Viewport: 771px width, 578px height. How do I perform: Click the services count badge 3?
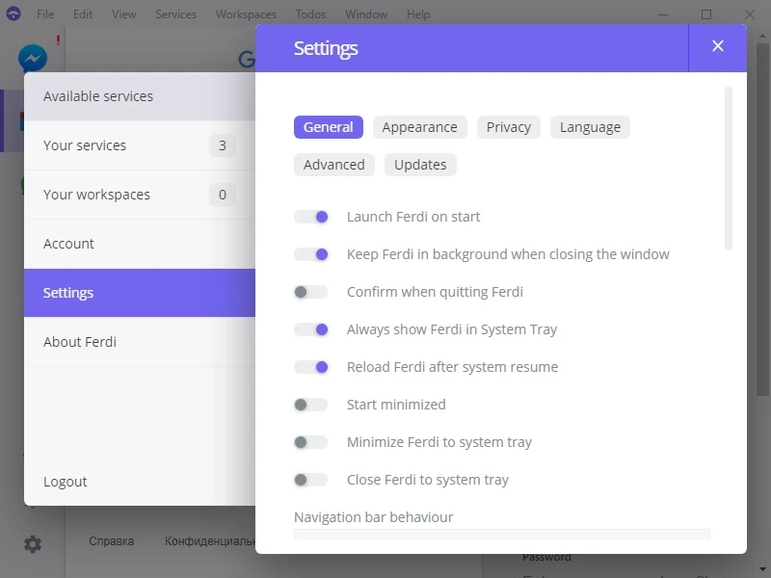coord(223,145)
